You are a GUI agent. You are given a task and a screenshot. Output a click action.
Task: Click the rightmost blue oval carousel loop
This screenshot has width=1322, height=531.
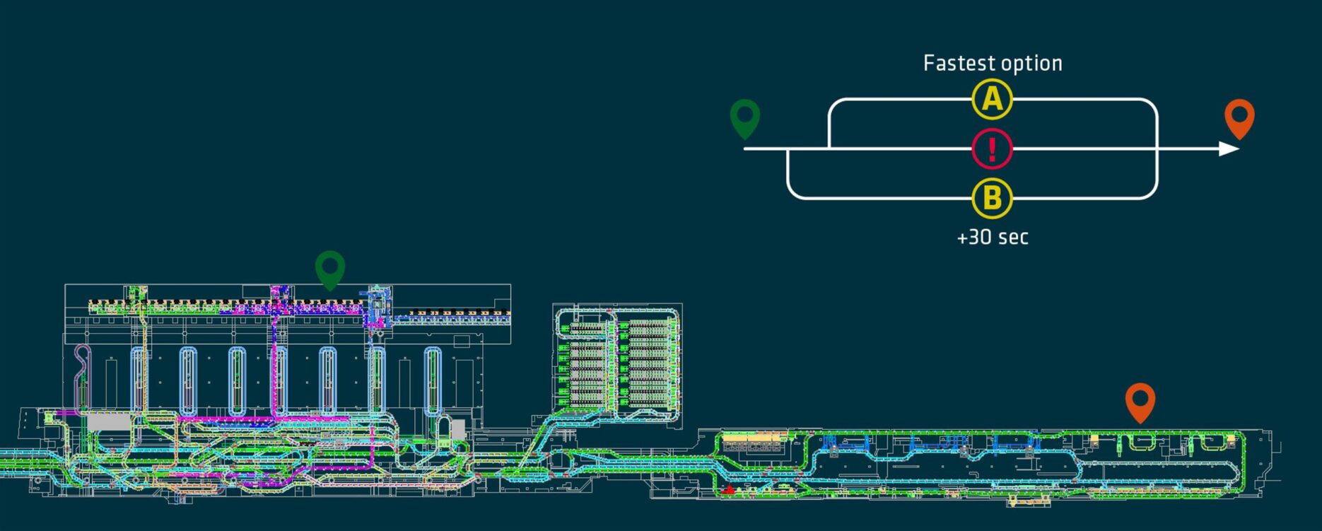433,380
